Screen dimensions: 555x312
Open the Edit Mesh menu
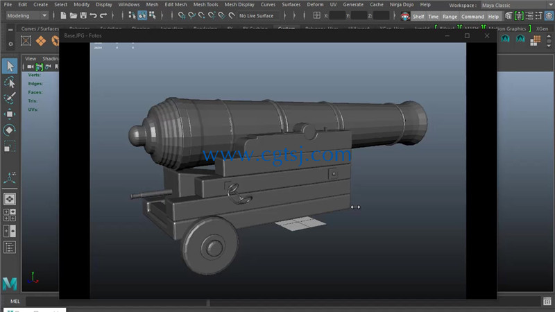(x=176, y=5)
